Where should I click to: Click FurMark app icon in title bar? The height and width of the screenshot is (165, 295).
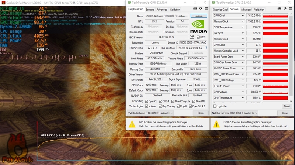click(3, 3)
